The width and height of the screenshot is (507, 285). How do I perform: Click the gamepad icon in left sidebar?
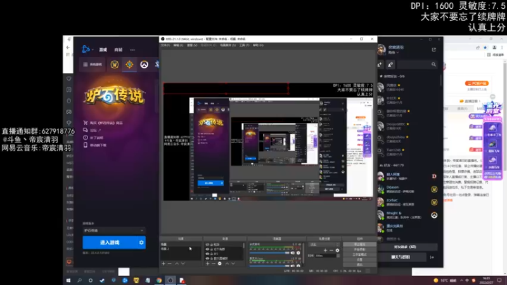pos(69,112)
